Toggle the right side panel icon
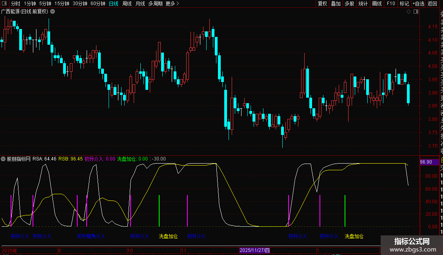The image size is (443, 255). coord(416,12)
